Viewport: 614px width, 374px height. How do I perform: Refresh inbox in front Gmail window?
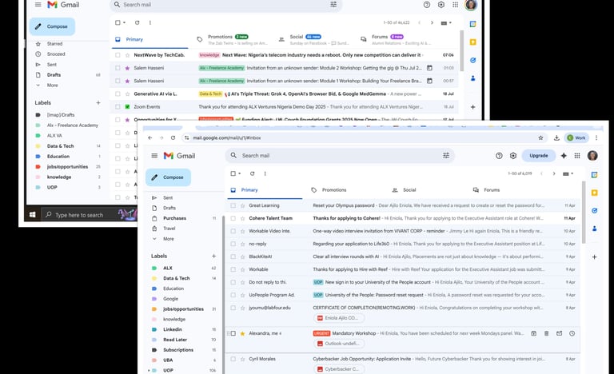coord(252,173)
